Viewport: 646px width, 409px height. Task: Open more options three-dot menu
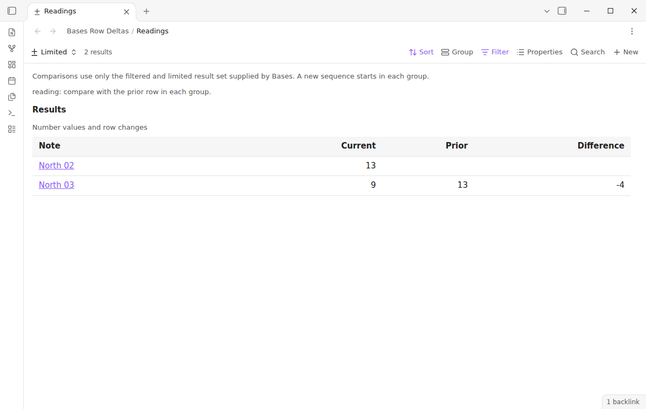[x=632, y=31]
